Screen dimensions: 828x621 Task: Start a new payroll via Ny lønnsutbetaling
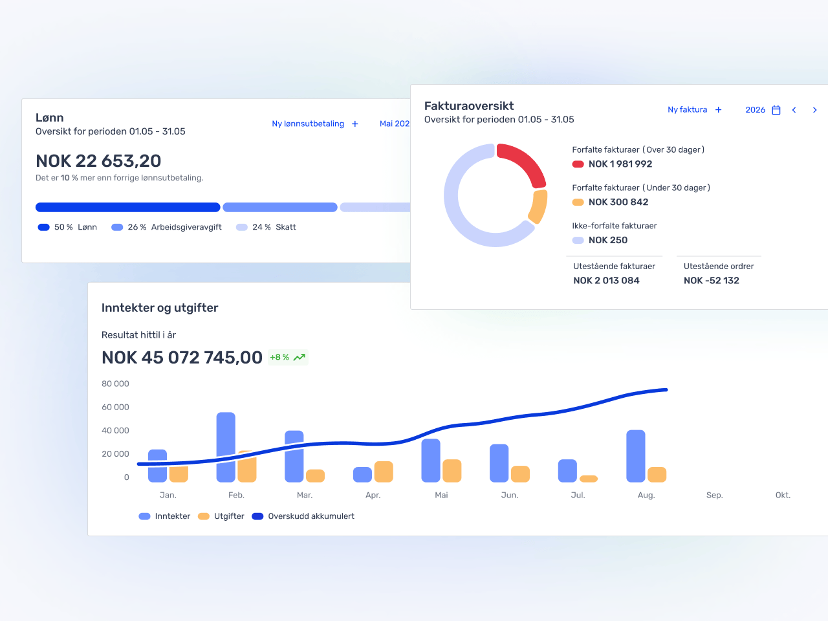tap(308, 124)
